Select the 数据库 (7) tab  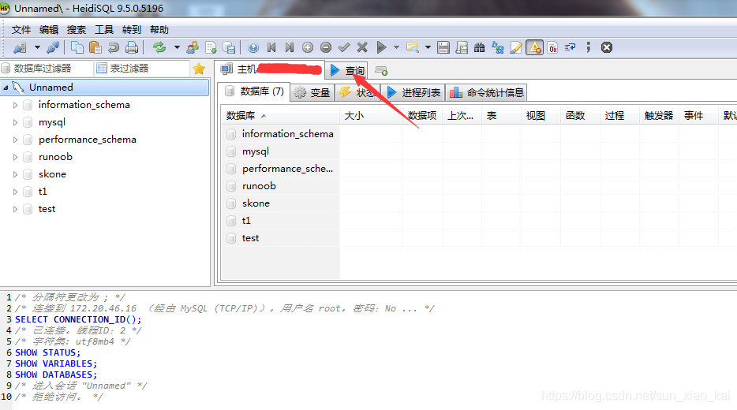pos(254,91)
